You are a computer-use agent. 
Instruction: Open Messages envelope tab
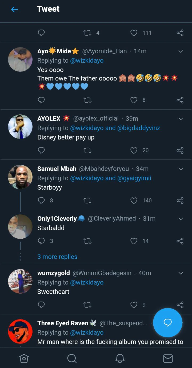(x=168, y=358)
